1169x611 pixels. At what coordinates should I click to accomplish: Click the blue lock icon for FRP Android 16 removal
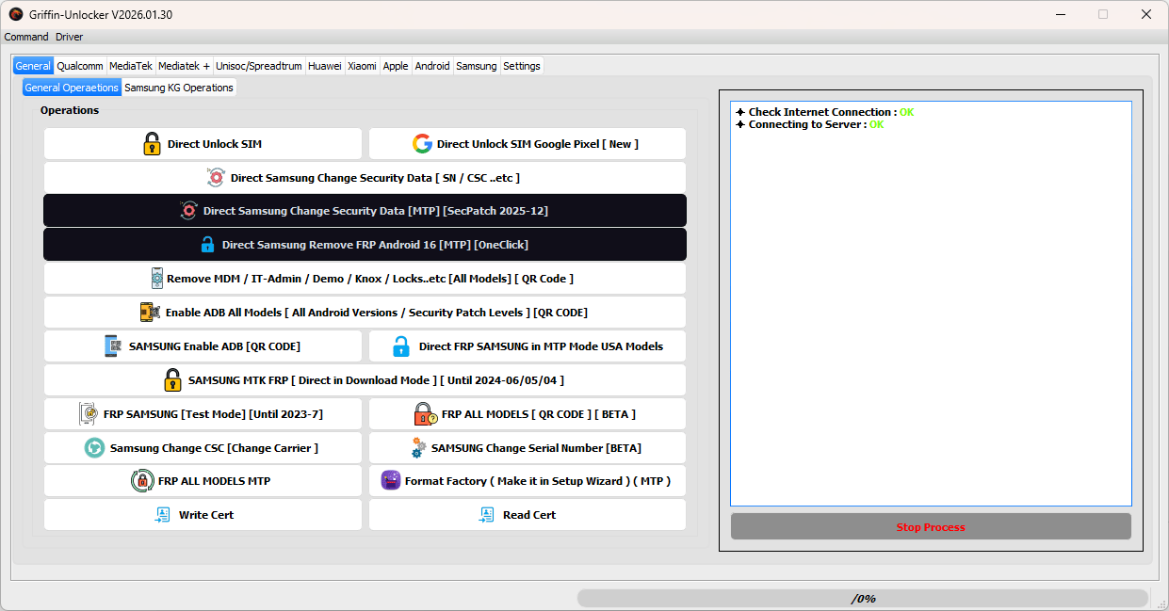click(207, 244)
